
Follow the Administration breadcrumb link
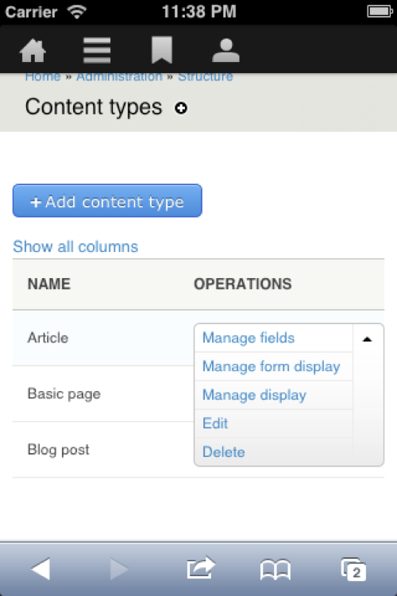[x=119, y=77]
